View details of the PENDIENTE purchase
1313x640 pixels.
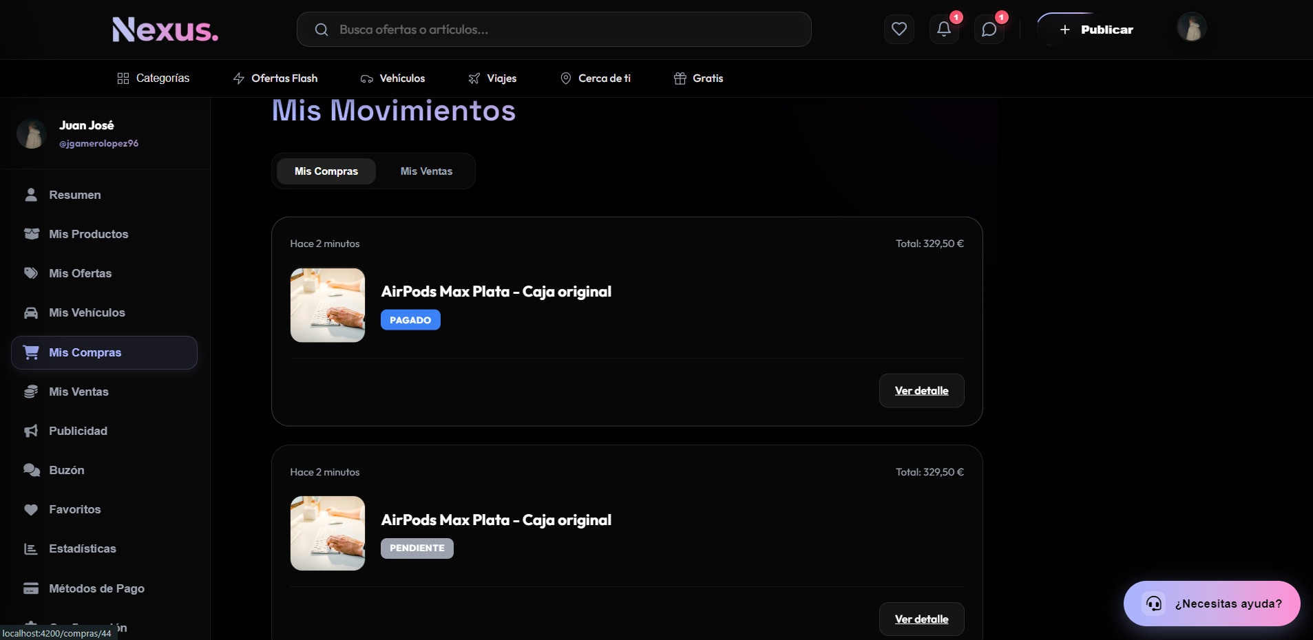pyautogui.click(x=921, y=619)
